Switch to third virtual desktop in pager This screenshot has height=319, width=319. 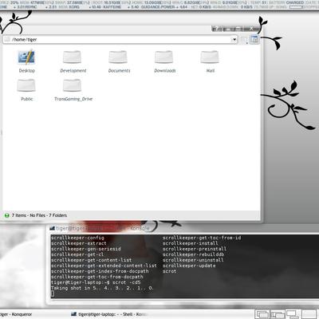tap(293, 314)
